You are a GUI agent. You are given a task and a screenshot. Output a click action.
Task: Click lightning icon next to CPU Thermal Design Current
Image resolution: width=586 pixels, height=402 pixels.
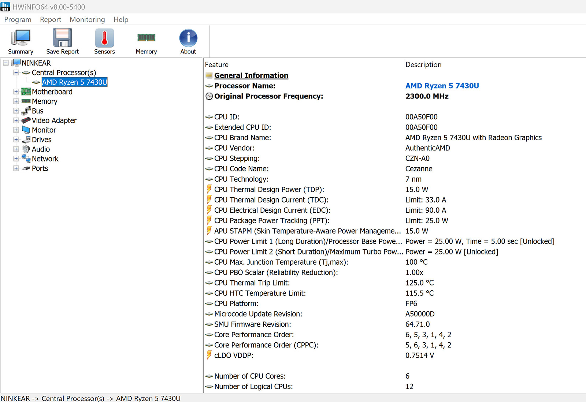pos(209,200)
